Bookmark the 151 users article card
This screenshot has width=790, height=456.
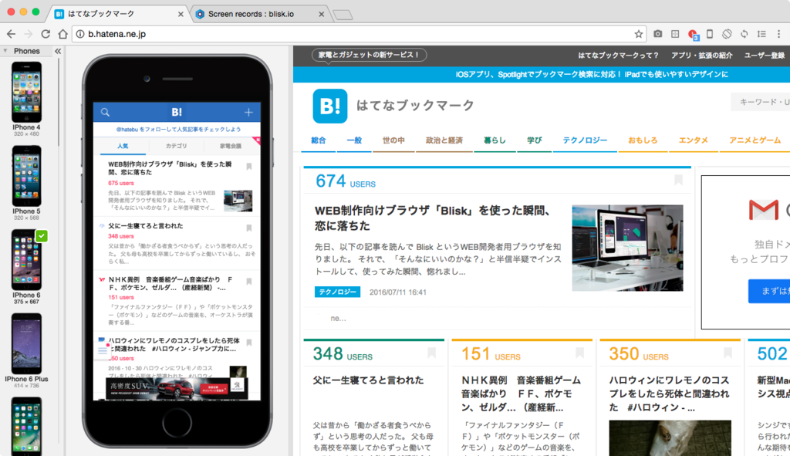coord(579,353)
